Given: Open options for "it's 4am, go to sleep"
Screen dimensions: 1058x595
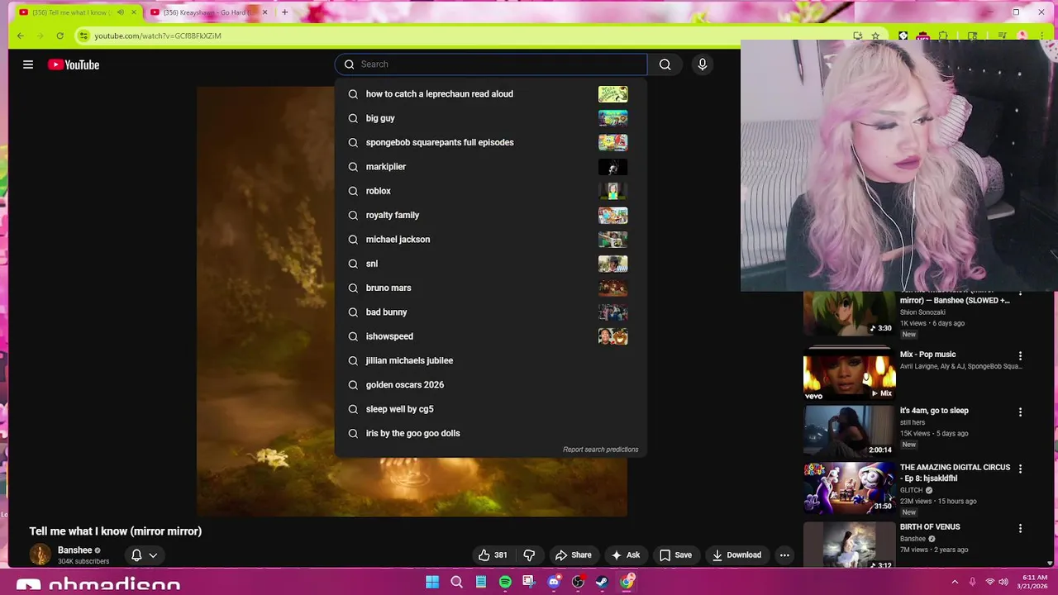Looking at the screenshot, I should click(1020, 412).
